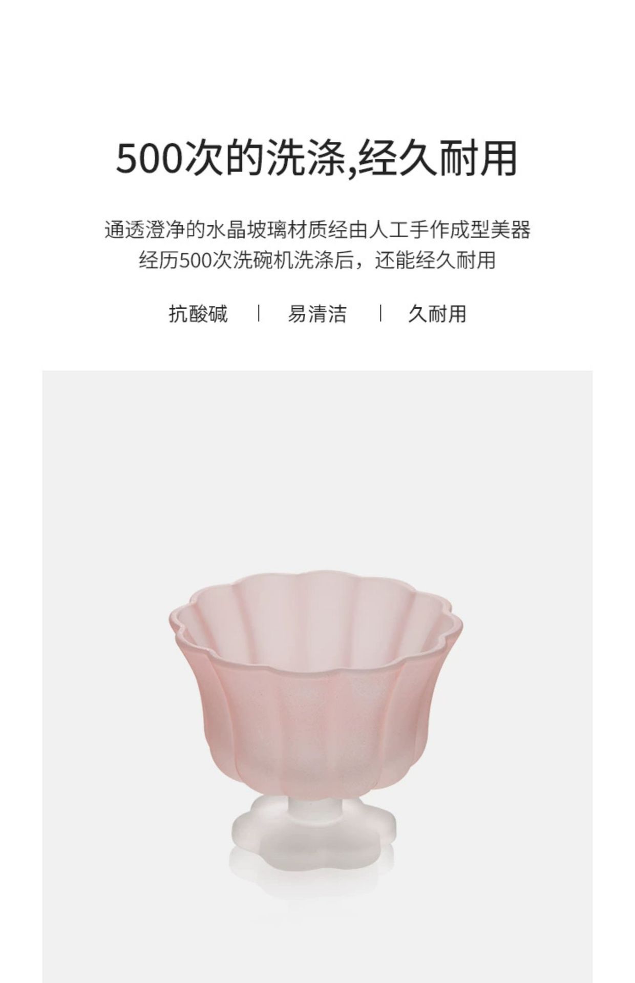Click the description line starting with 通透澄净的水晶玻璃
635x983 pixels.
tap(317, 230)
